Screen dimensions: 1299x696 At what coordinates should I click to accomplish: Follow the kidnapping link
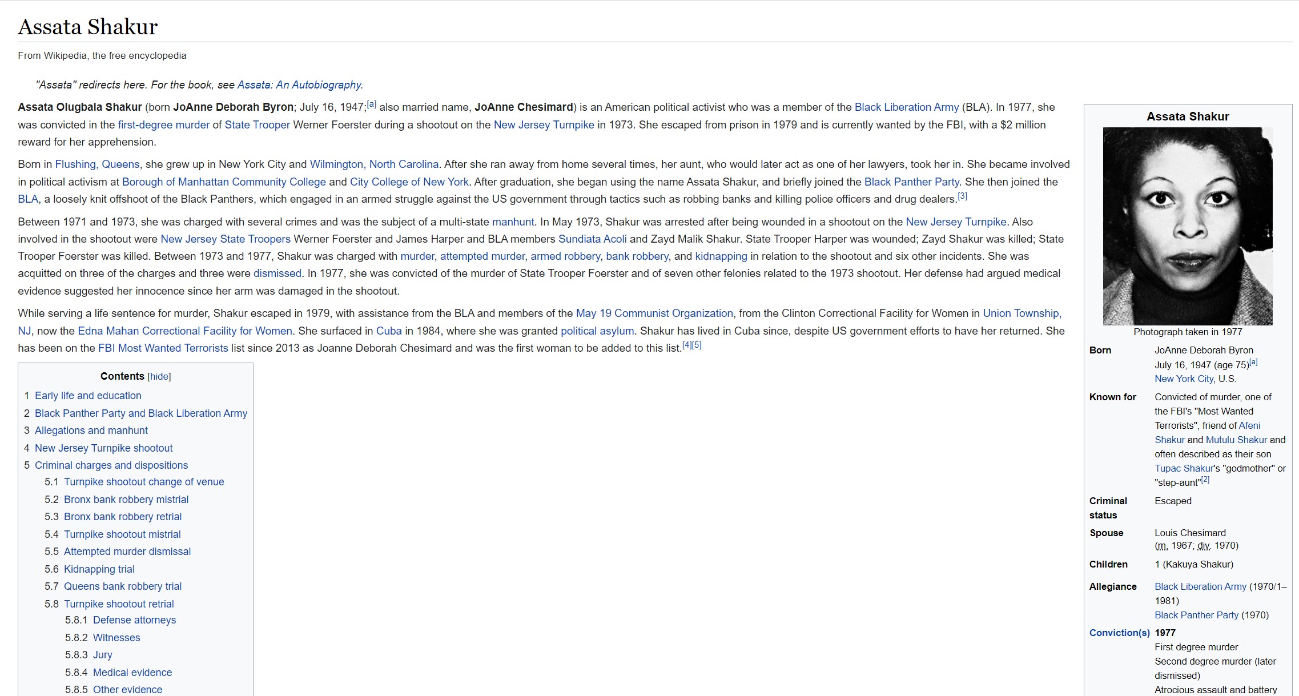pyautogui.click(x=721, y=256)
